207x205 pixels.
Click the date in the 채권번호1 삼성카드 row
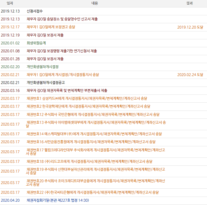click(10, 99)
